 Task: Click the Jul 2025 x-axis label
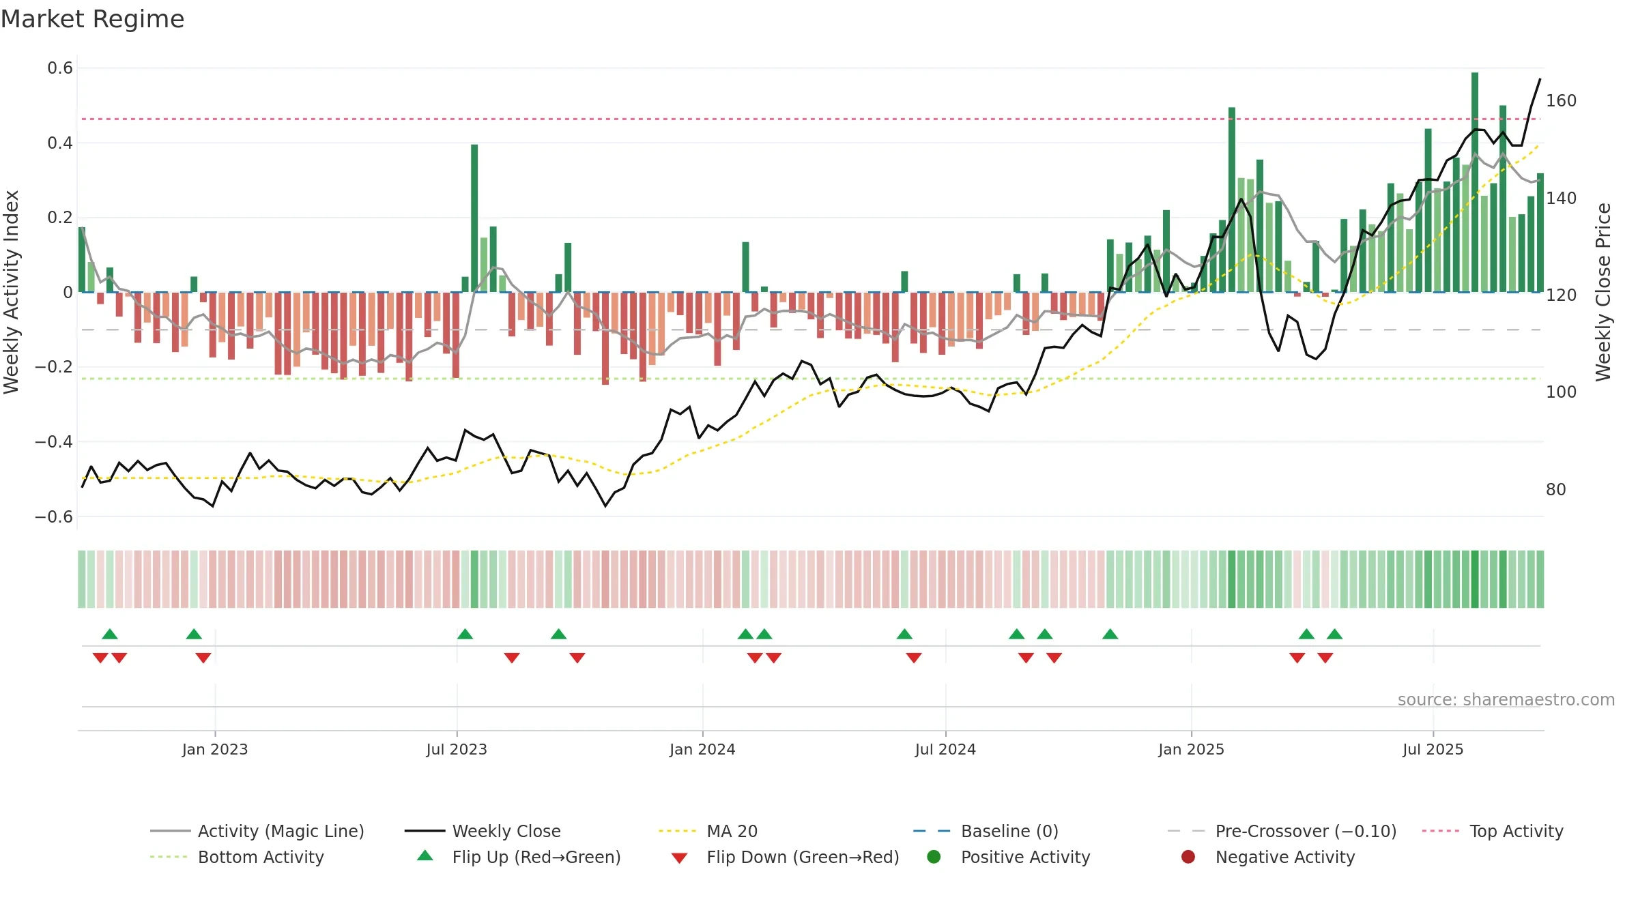coord(1433,749)
